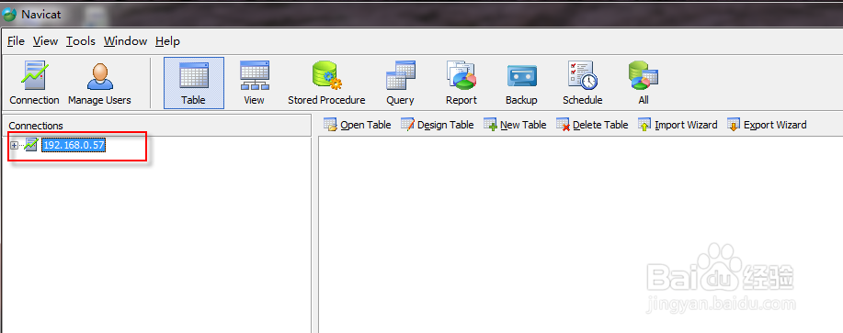The height and width of the screenshot is (333, 843).
Task: Show All objects
Action: coord(644,83)
